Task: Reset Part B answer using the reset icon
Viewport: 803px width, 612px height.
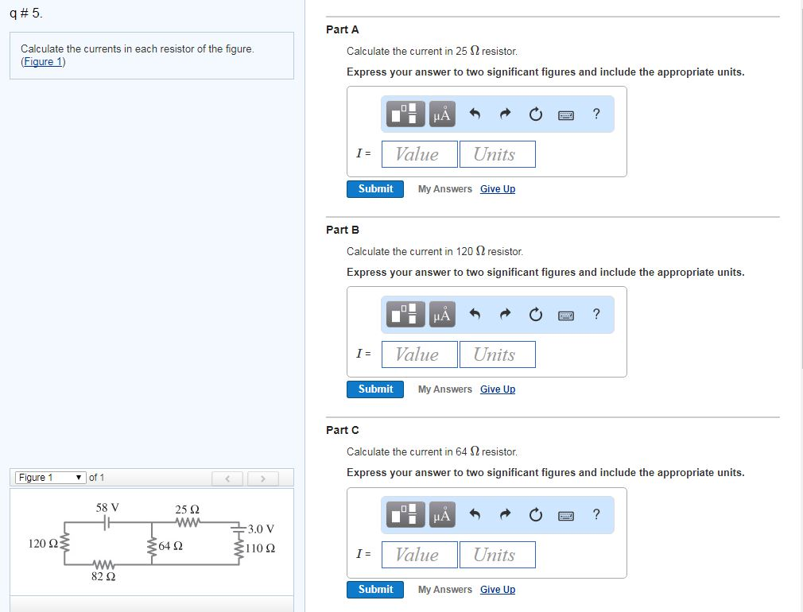Action: [x=535, y=314]
